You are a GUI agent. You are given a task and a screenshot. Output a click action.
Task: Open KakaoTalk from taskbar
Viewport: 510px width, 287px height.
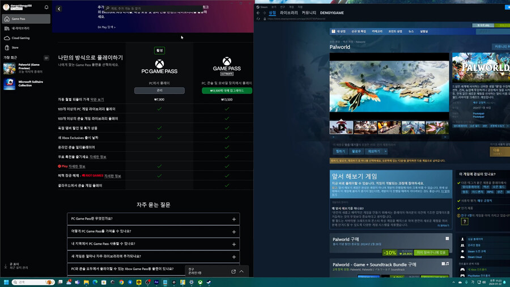click(139, 282)
